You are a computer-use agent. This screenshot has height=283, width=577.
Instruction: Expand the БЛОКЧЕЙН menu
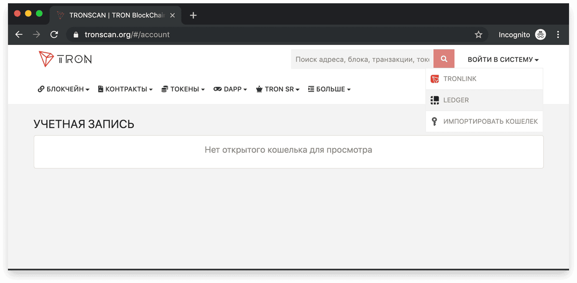coord(64,89)
